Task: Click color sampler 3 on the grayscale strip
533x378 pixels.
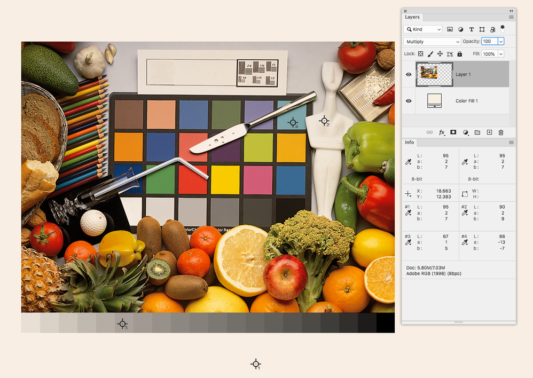Action: pos(122,324)
